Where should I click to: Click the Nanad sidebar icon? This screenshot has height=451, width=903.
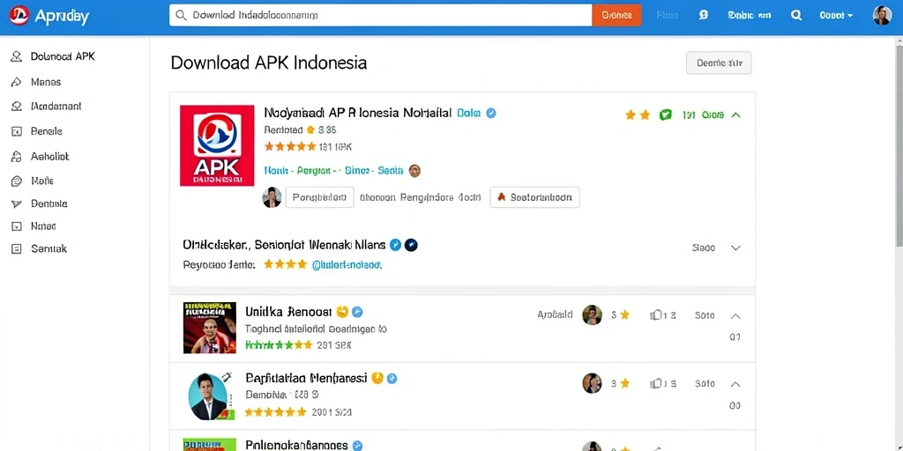pos(17,226)
